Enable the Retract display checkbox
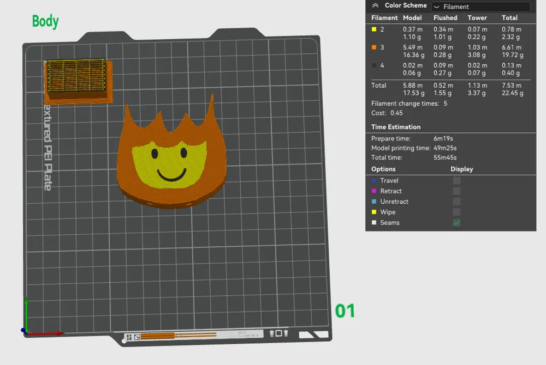546x365 pixels. tap(456, 191)
